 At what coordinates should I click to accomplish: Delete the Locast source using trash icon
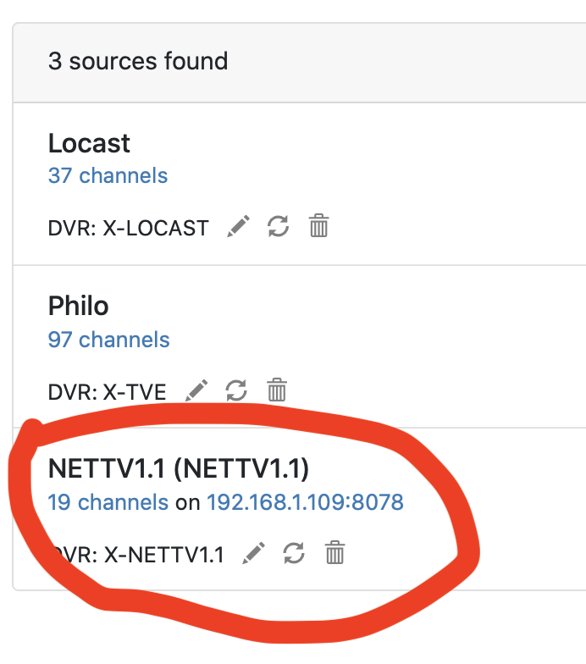(x=318, y=226)
